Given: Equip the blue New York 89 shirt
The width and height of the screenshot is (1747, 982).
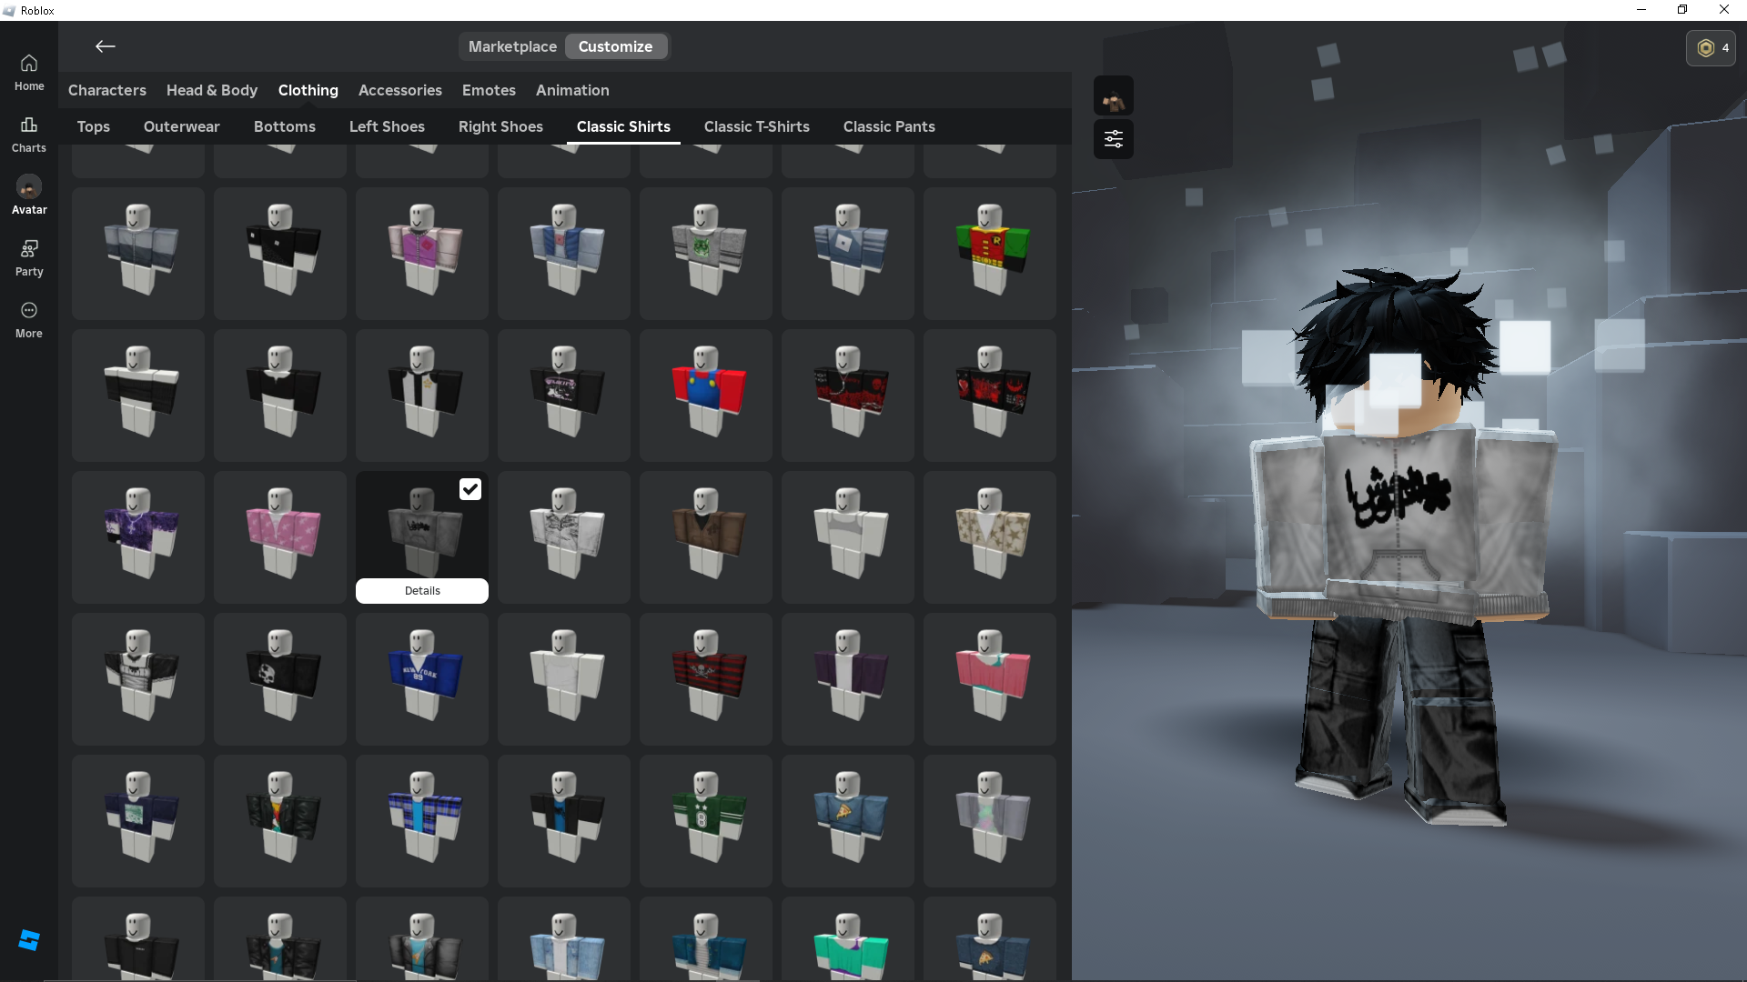Looking at the screenshot, I should tap(422, 679).
